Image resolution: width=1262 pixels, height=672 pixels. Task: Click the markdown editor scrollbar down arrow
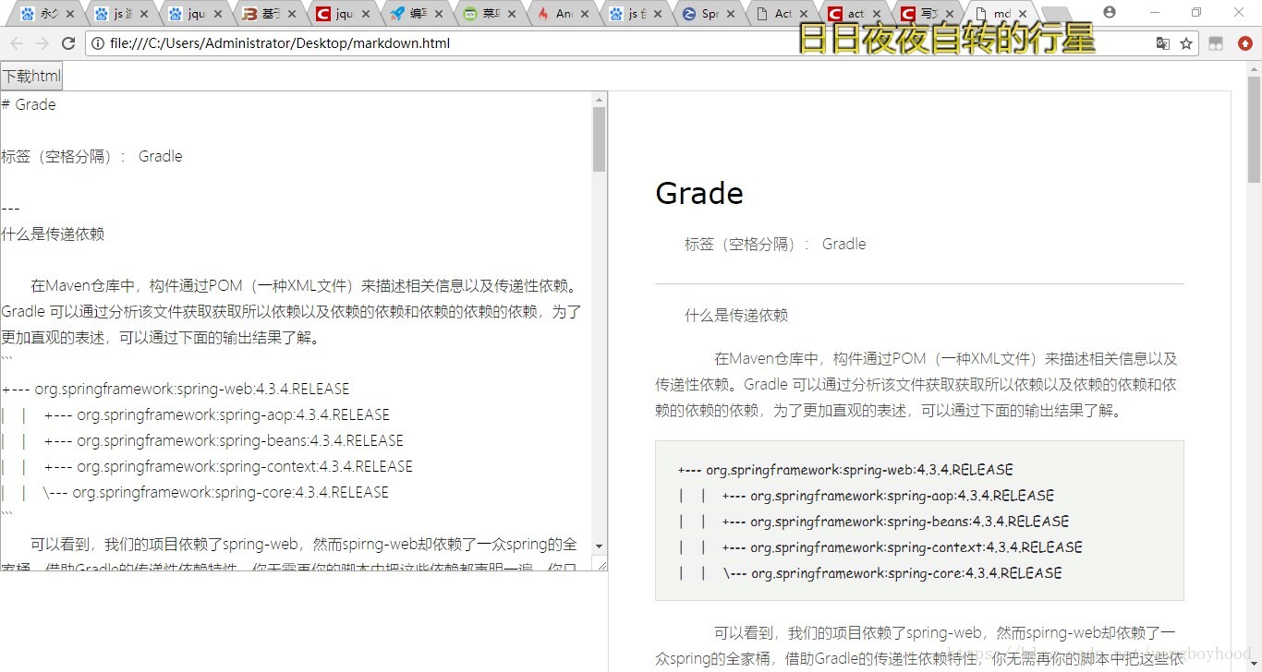(x=599, y=546)
